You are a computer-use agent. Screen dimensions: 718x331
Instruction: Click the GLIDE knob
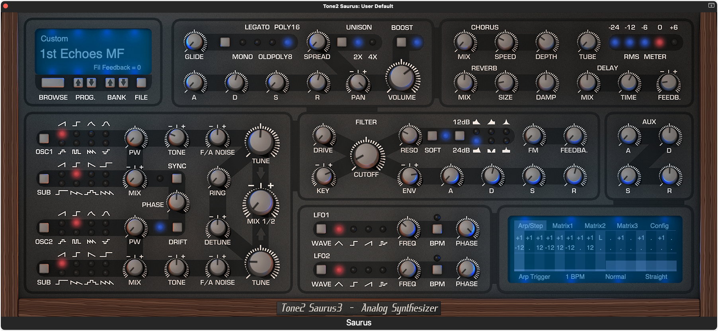195,42
